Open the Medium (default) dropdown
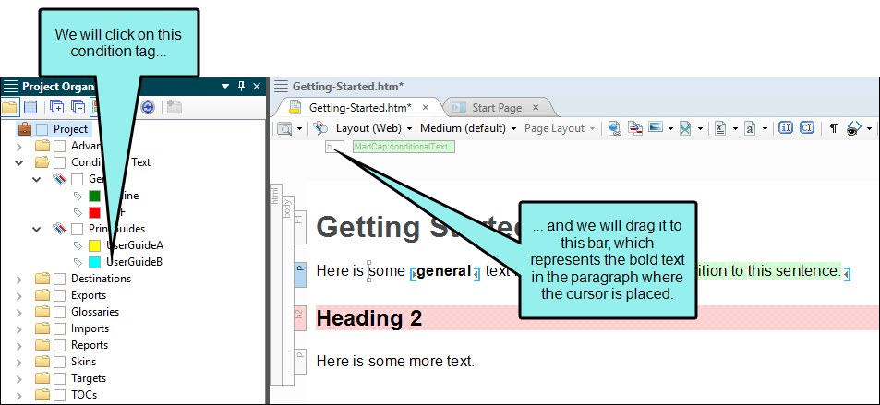This screenshot has height=405, width=880. coord(468,128)
